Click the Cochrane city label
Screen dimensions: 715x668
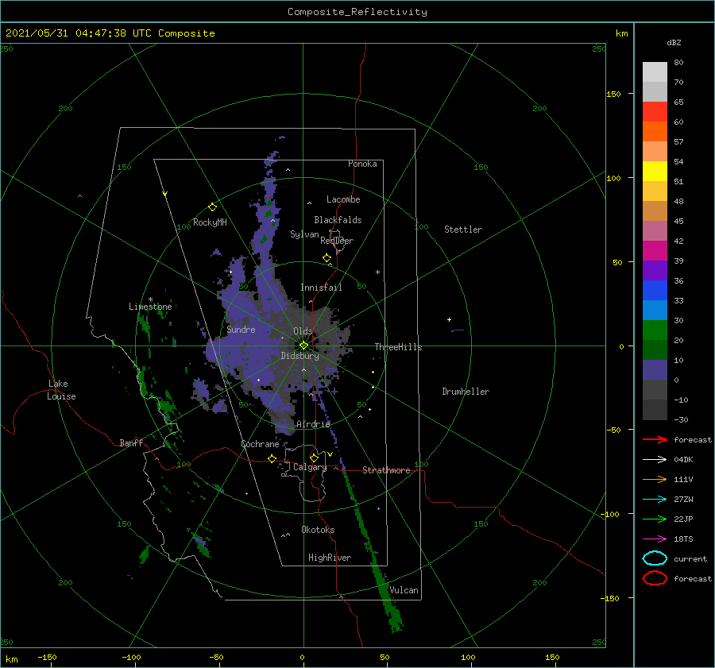(260, 444)
